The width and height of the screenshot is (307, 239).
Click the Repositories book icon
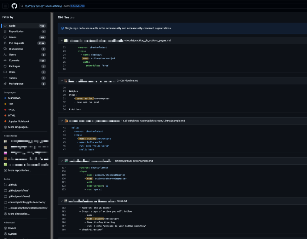click(x=5, y=32)
